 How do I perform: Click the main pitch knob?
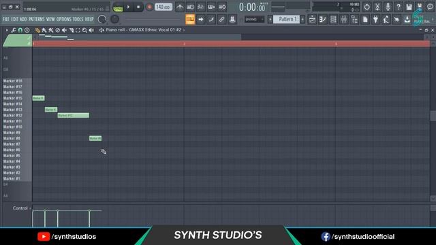114,19
